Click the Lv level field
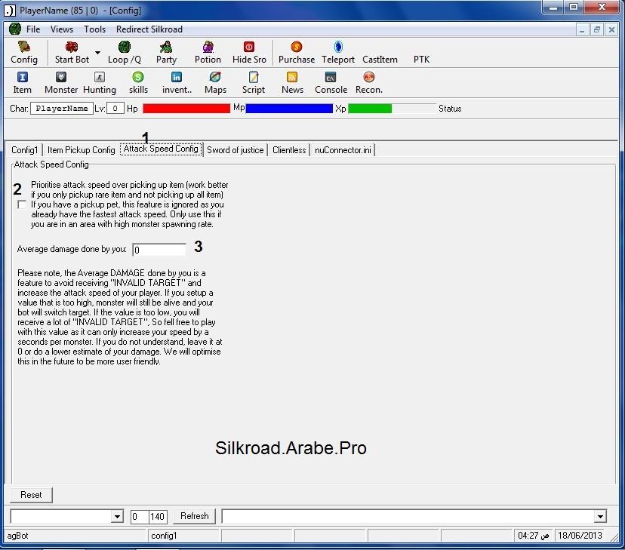The image size is (625, 550). click(x=115, y=109)
